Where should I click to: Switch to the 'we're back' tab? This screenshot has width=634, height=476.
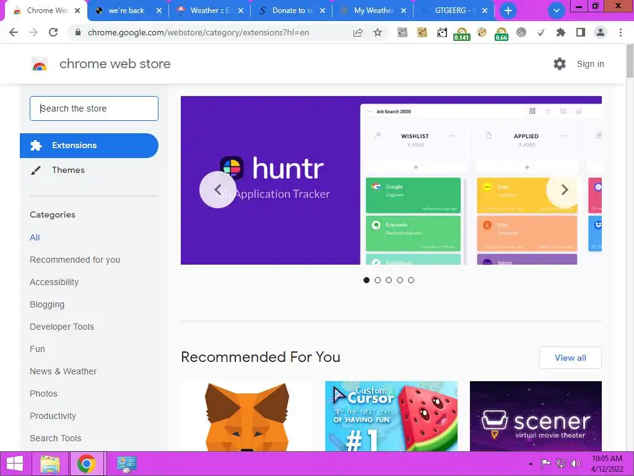[x=126, y=11]
